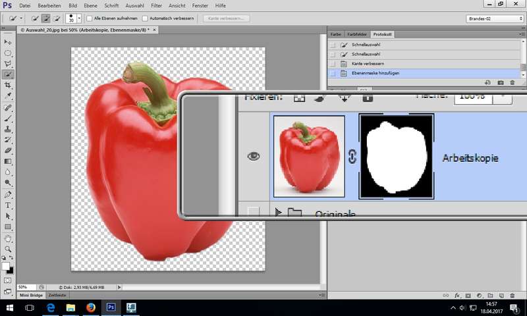Choose the Hand tool

(x=9, y=238)
